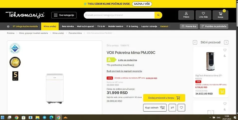
Task: Open Telegram from taskbar
Action: (x=44, y=118)
